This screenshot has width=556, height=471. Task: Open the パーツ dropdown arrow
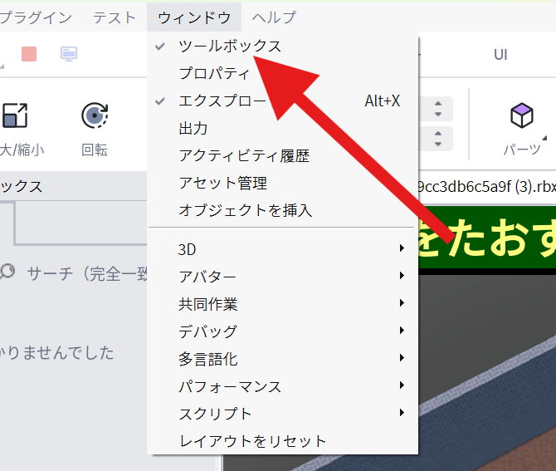point(545,139)
